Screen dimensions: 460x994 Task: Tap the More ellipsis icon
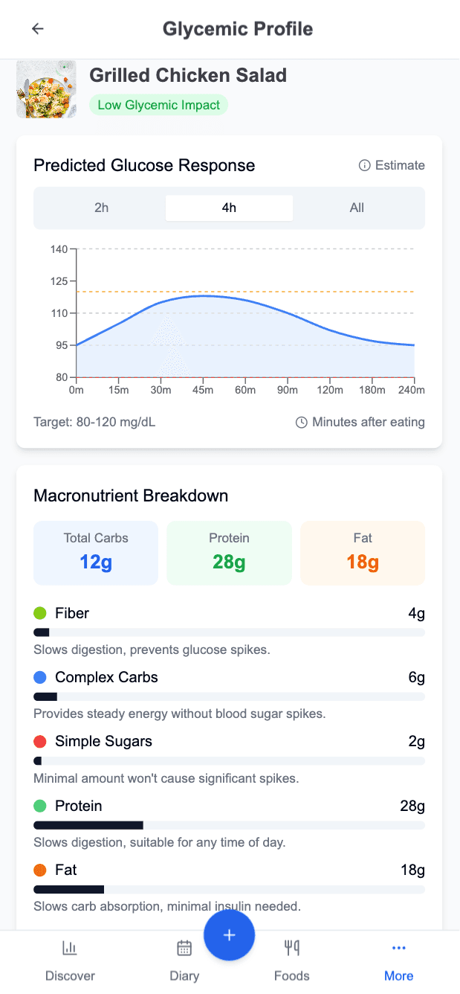pos(398,948)
